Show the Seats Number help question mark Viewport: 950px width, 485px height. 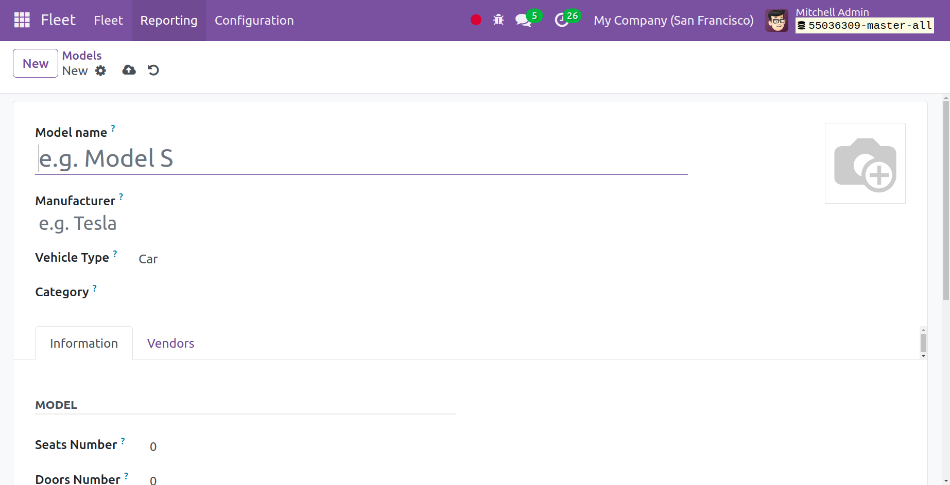pos(123,441)
